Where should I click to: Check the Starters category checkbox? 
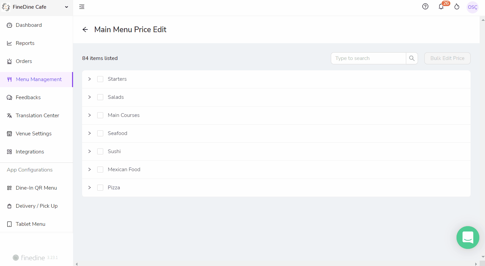pyautogui.click(x=100, y=79)
